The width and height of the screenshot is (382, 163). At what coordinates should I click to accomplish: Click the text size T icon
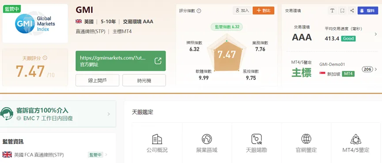332,11
